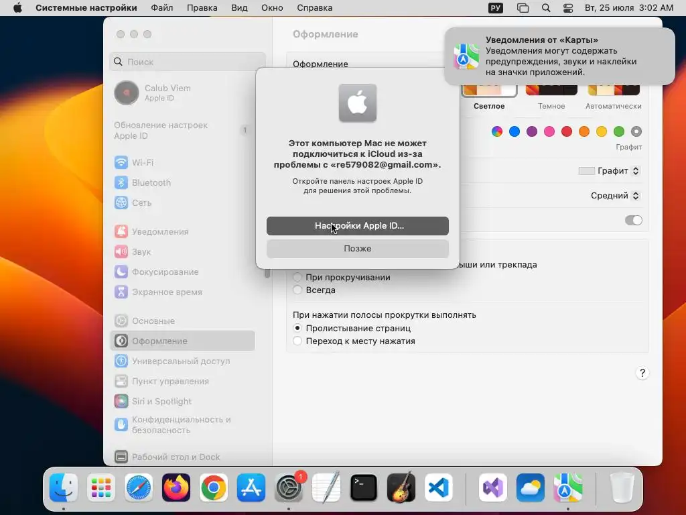The image size is (686, 515).
Task: Launch Visual Studio purple icon in Dock
Action: tap(493, 488)
